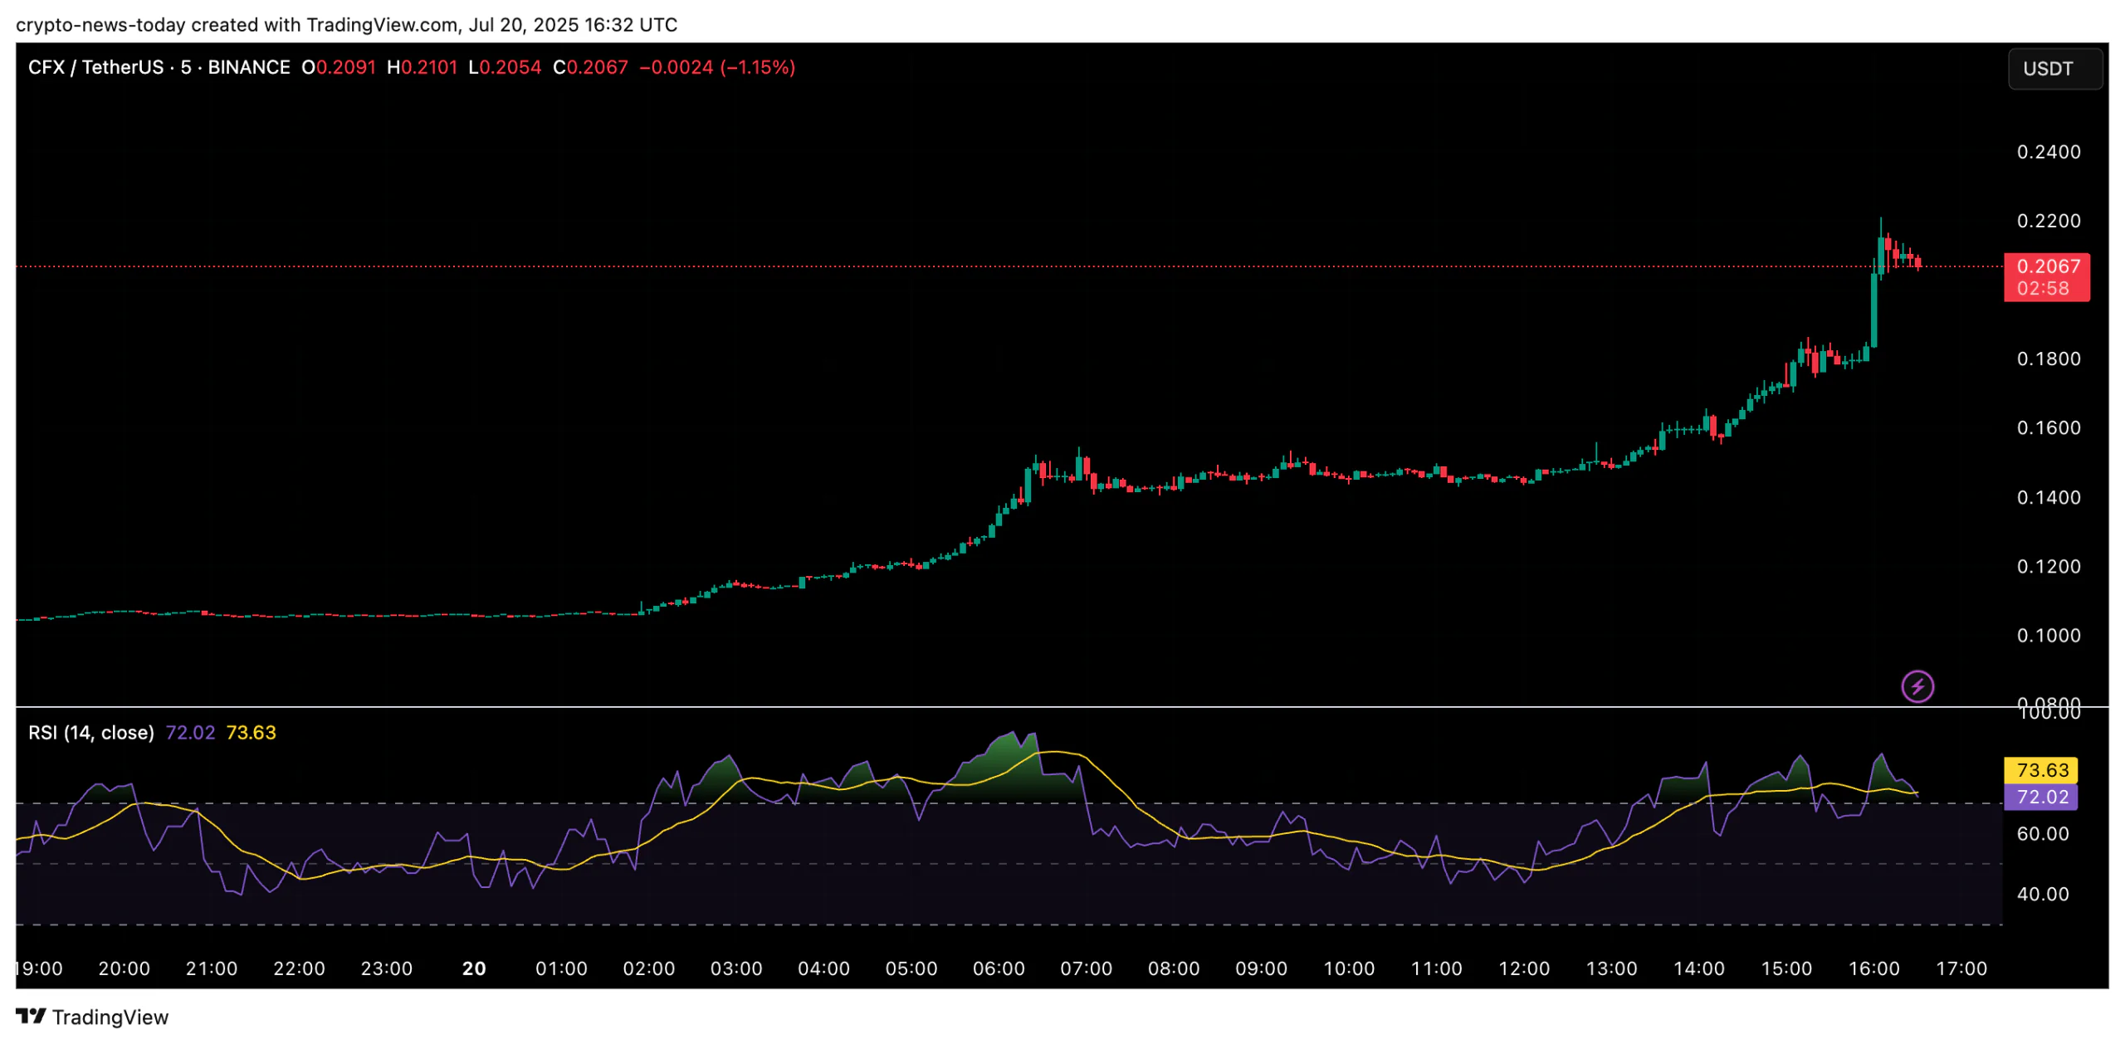Click the high price value H0.2101
2125x1044 pixels.
coord(423,67)
